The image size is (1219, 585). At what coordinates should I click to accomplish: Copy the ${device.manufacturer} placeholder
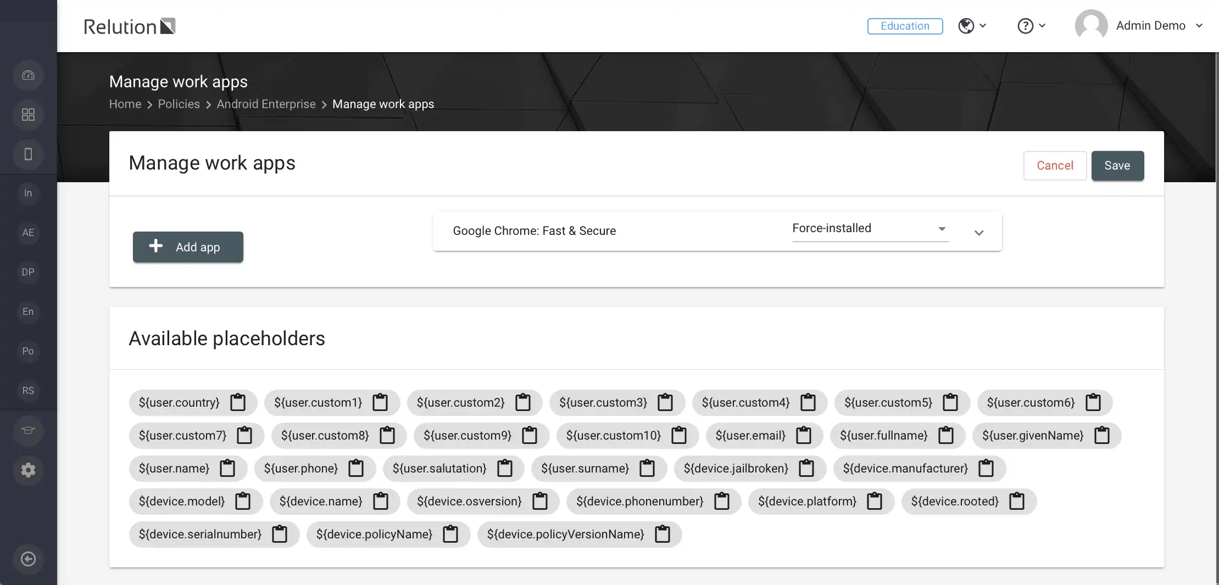tap(986, 468)
